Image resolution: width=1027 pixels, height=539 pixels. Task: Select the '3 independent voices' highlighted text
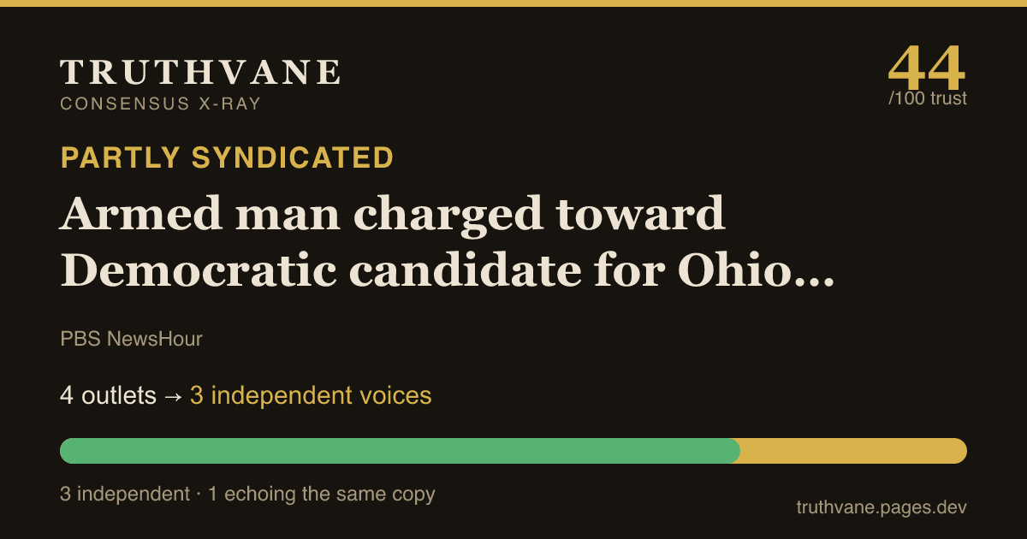311,396
